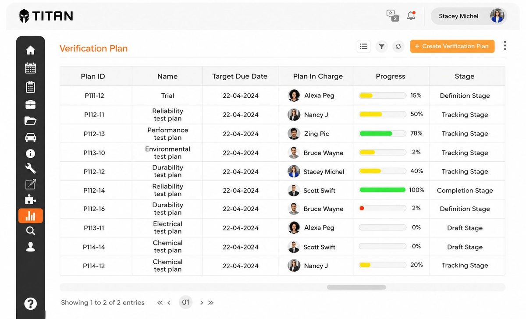Open the Home icon in sidebar

[x=30, y=50]
